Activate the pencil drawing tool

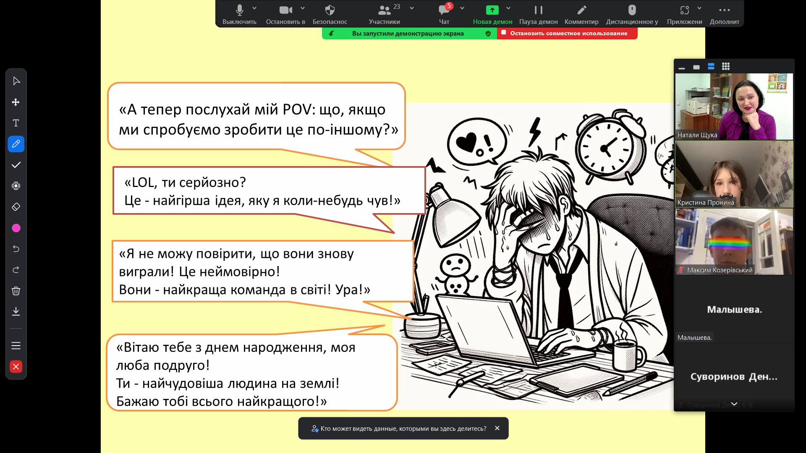point(16,144)
